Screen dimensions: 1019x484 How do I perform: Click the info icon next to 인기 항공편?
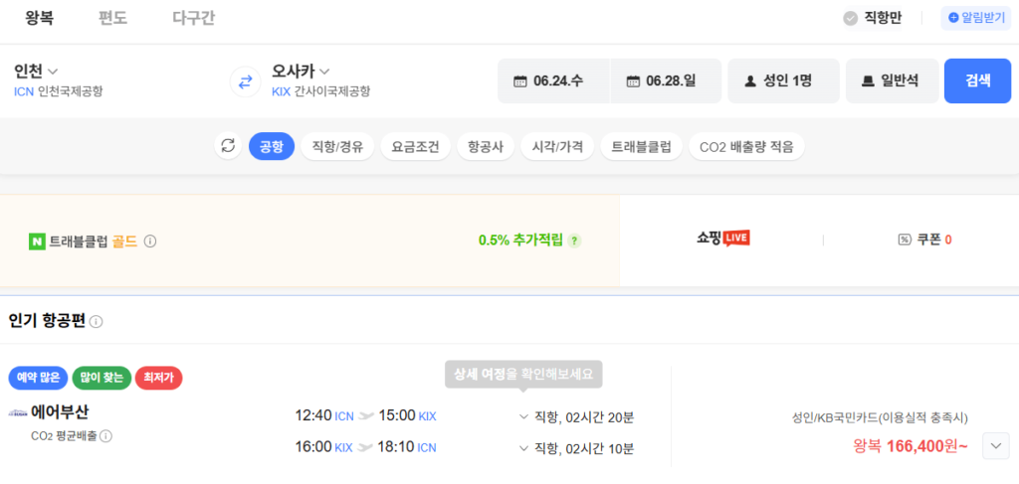(x=97, y=321)
